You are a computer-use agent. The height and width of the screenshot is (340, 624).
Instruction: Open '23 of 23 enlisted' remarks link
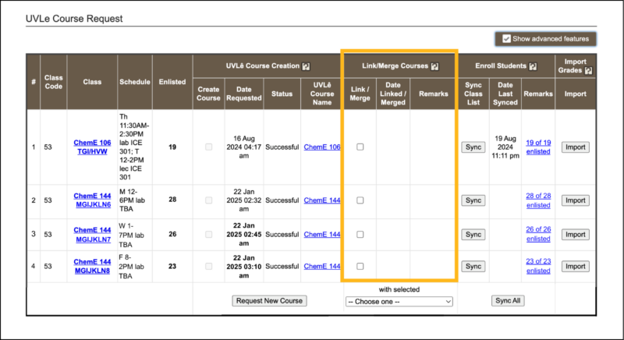point(538,266)
